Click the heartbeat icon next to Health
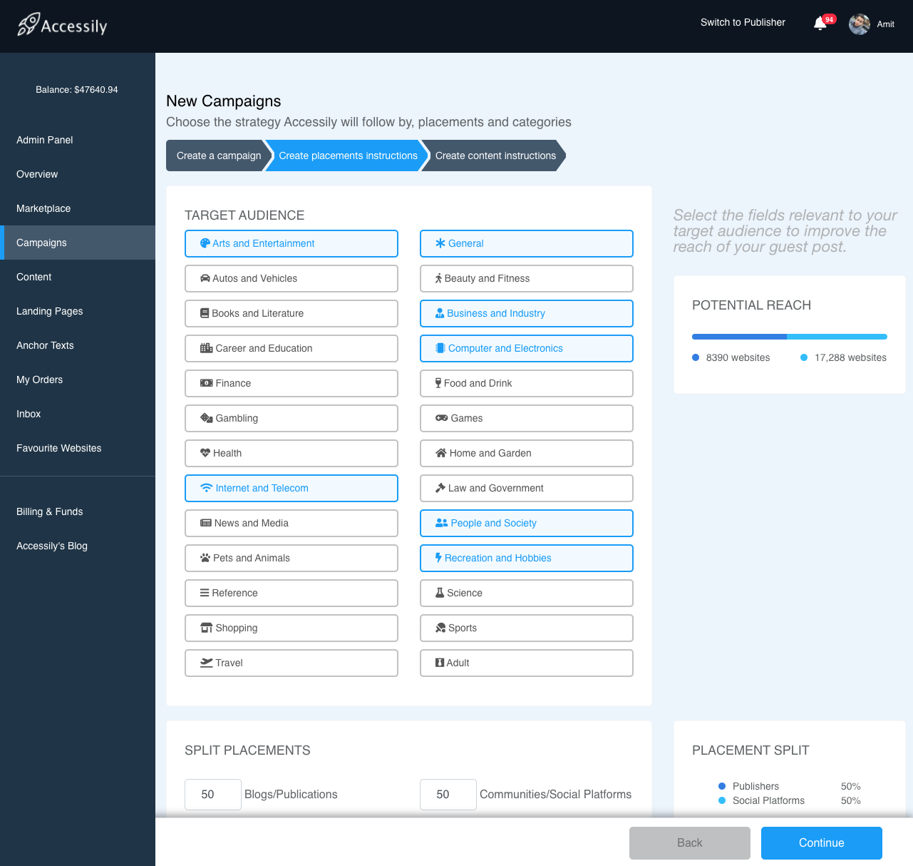Viewport: 913px width, 866px height. pyautogui.click(x=205, y=453)
